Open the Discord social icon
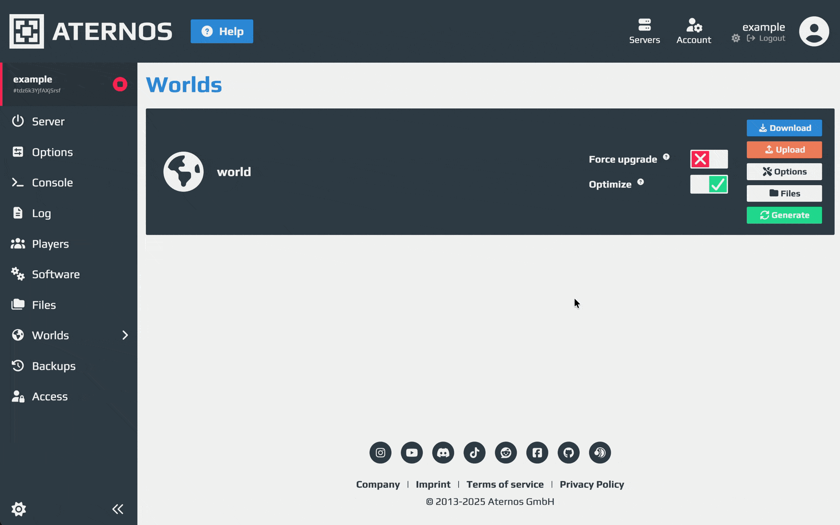 point(443,452)
